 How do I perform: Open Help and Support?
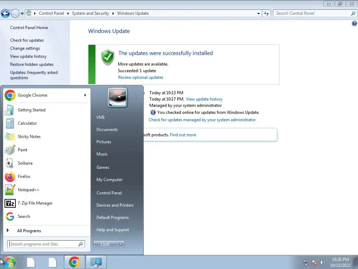click(x=113, y=230)
